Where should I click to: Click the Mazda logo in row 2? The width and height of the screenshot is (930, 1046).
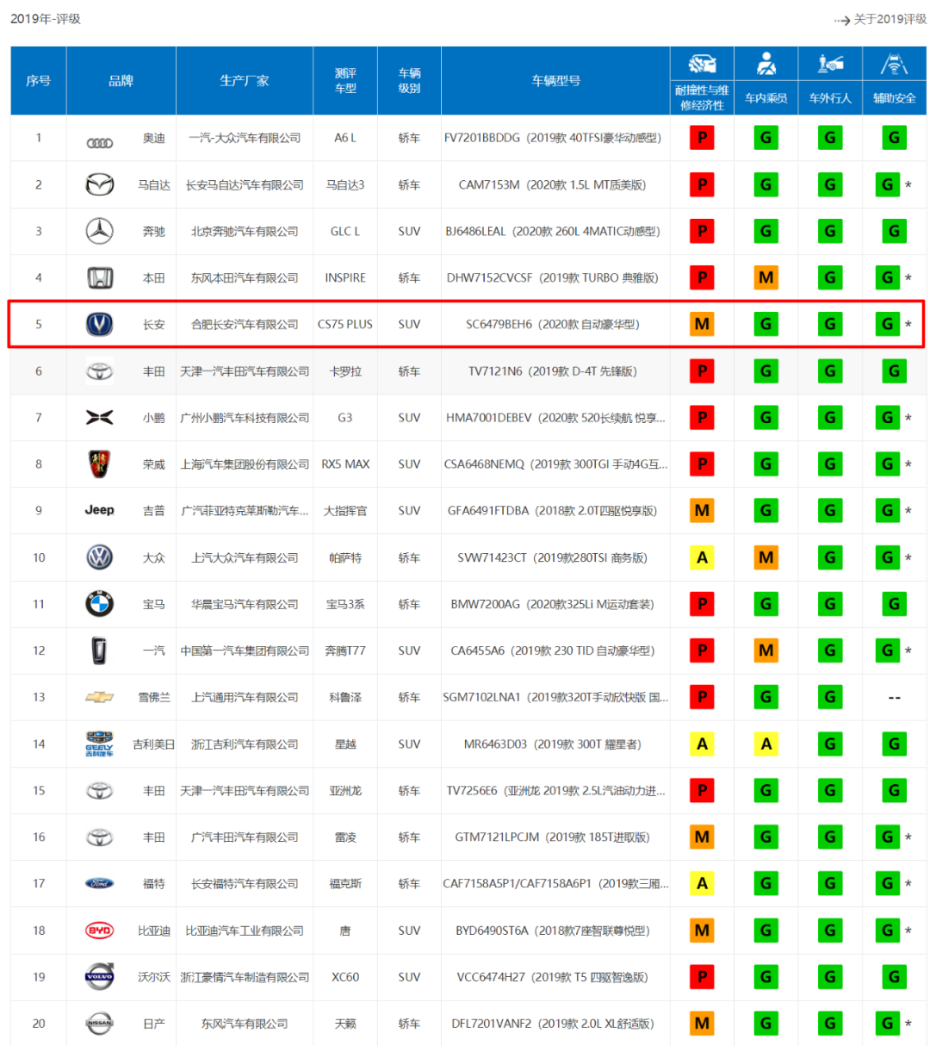coord(100,184)
